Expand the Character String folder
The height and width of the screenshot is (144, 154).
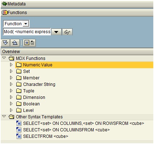[11, 84]
